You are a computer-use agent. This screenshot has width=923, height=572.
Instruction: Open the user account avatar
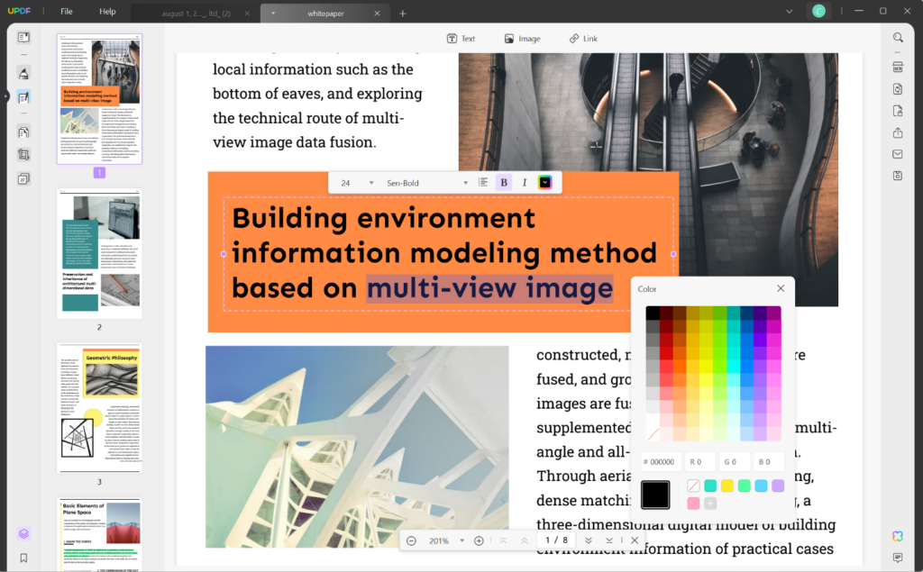(818, 11)
